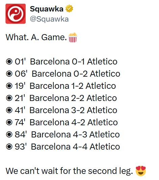Screen dimensions: 159x180
Task: Click the heart-eyes emoji
Action: click(x=141, y=171)
